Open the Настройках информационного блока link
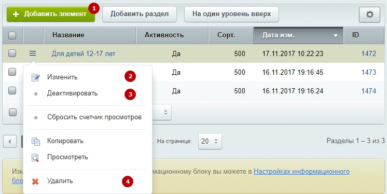The height and width of the screenshot is (194, 387). (301, 172)
